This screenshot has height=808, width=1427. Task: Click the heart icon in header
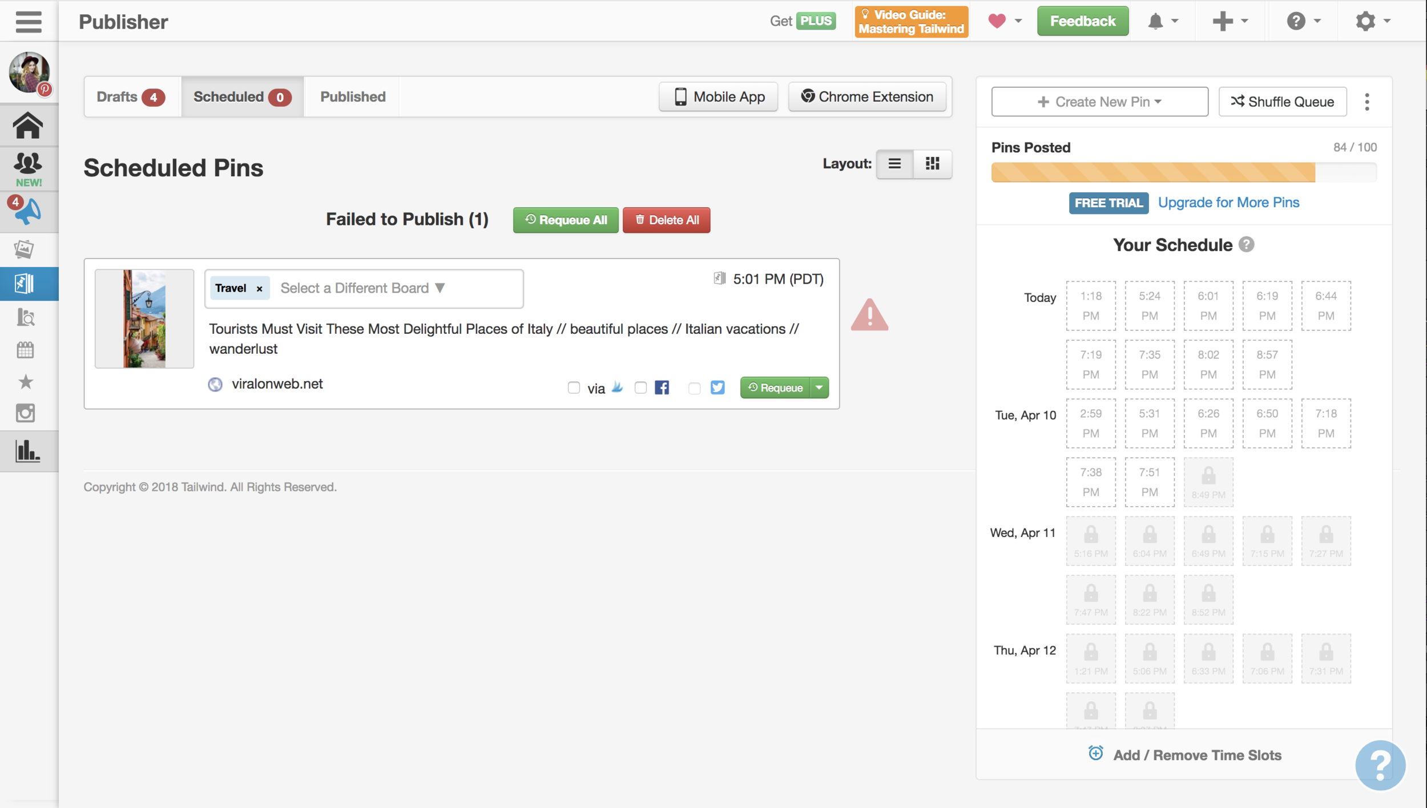[997, 21]
